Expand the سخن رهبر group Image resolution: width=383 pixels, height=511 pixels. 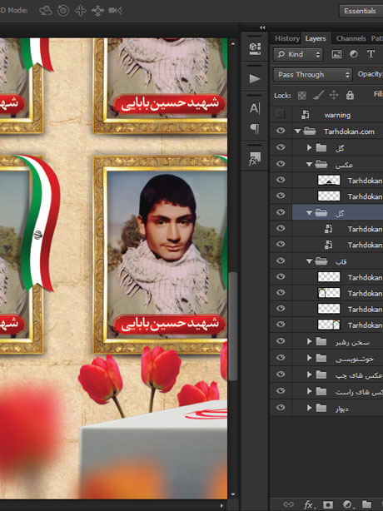[310, 341]
